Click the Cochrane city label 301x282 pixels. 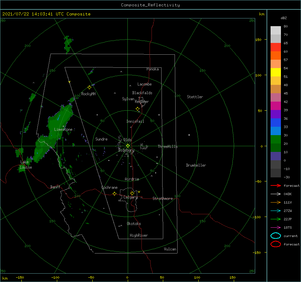click(x=109, y=187)
